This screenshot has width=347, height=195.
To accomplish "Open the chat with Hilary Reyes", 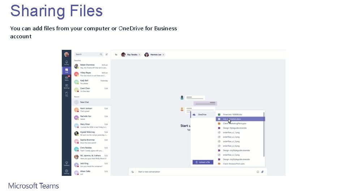I will 91,74.
